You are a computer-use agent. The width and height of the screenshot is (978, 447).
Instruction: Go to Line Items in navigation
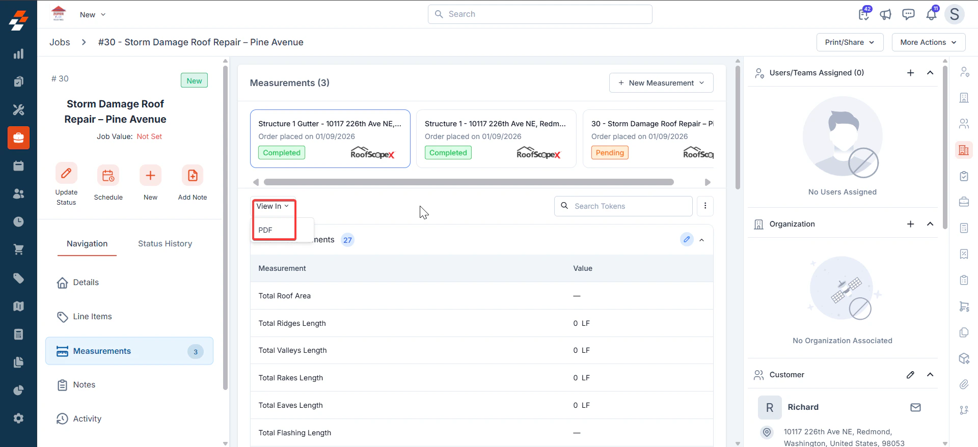click(x=129, y=317)
